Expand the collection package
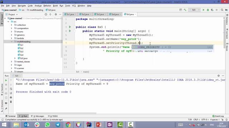The image size is (229, 128). pos(11,25)
